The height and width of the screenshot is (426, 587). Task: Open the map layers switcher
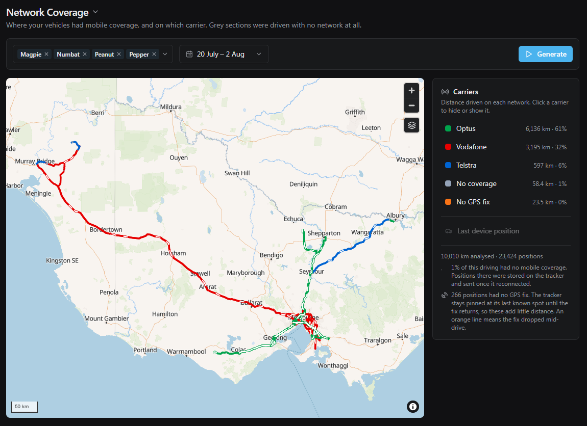[x=411, y=125]
